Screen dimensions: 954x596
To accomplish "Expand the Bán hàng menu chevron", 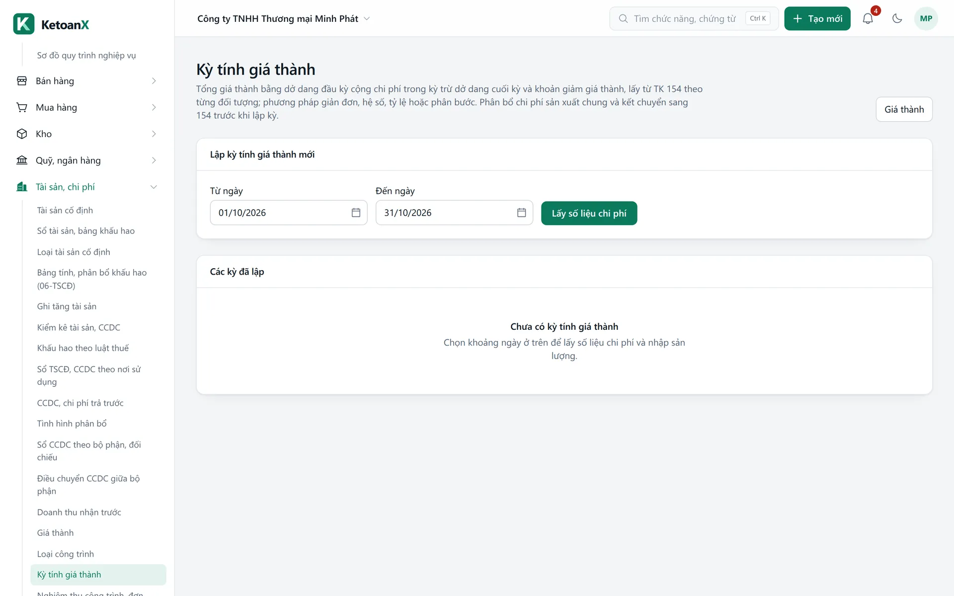I will [x=154, y=81].
